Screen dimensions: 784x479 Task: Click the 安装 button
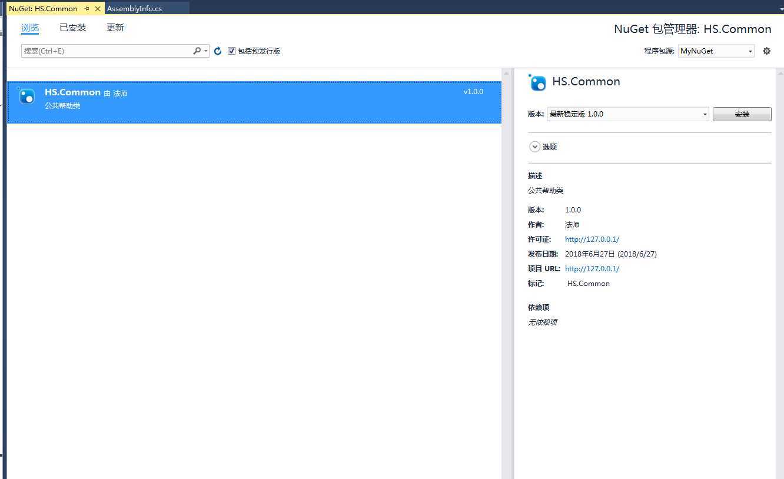pyautogui.click(x=742, y=114)
